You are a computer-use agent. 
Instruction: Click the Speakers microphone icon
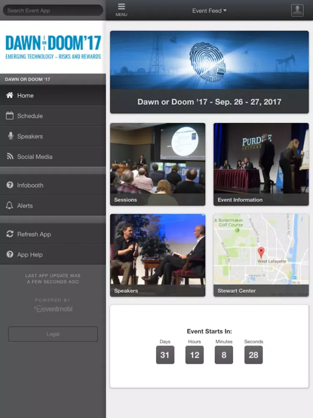[10, 136]
